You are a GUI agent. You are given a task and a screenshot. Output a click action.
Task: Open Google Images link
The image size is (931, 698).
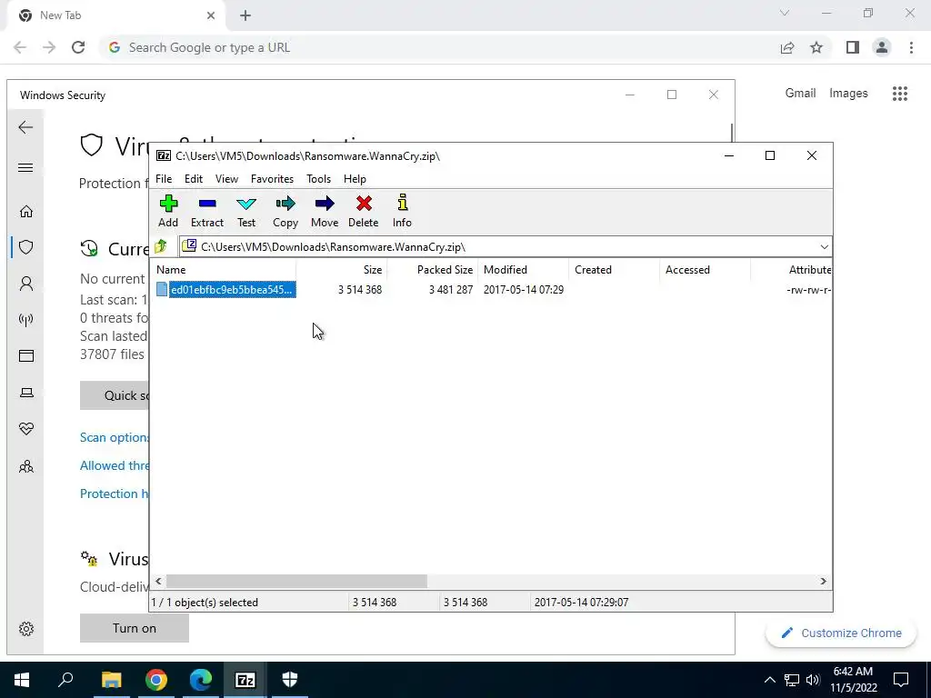click(848, 94)
